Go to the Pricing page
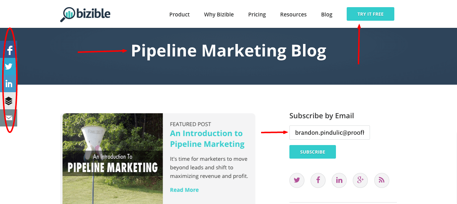This screenshot has height=204, width=457. [x=257, y=15]
